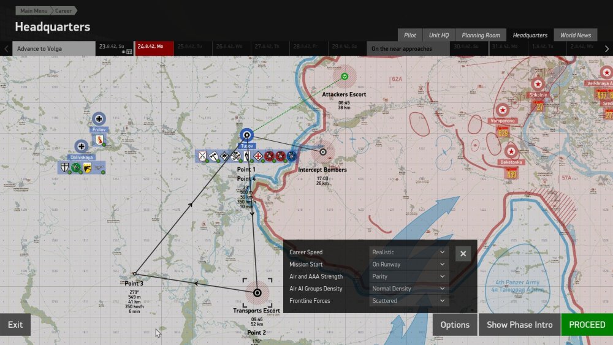Click the Voroponovo red star airfield
The image size is (613, 345).
(x=503, y=110)
